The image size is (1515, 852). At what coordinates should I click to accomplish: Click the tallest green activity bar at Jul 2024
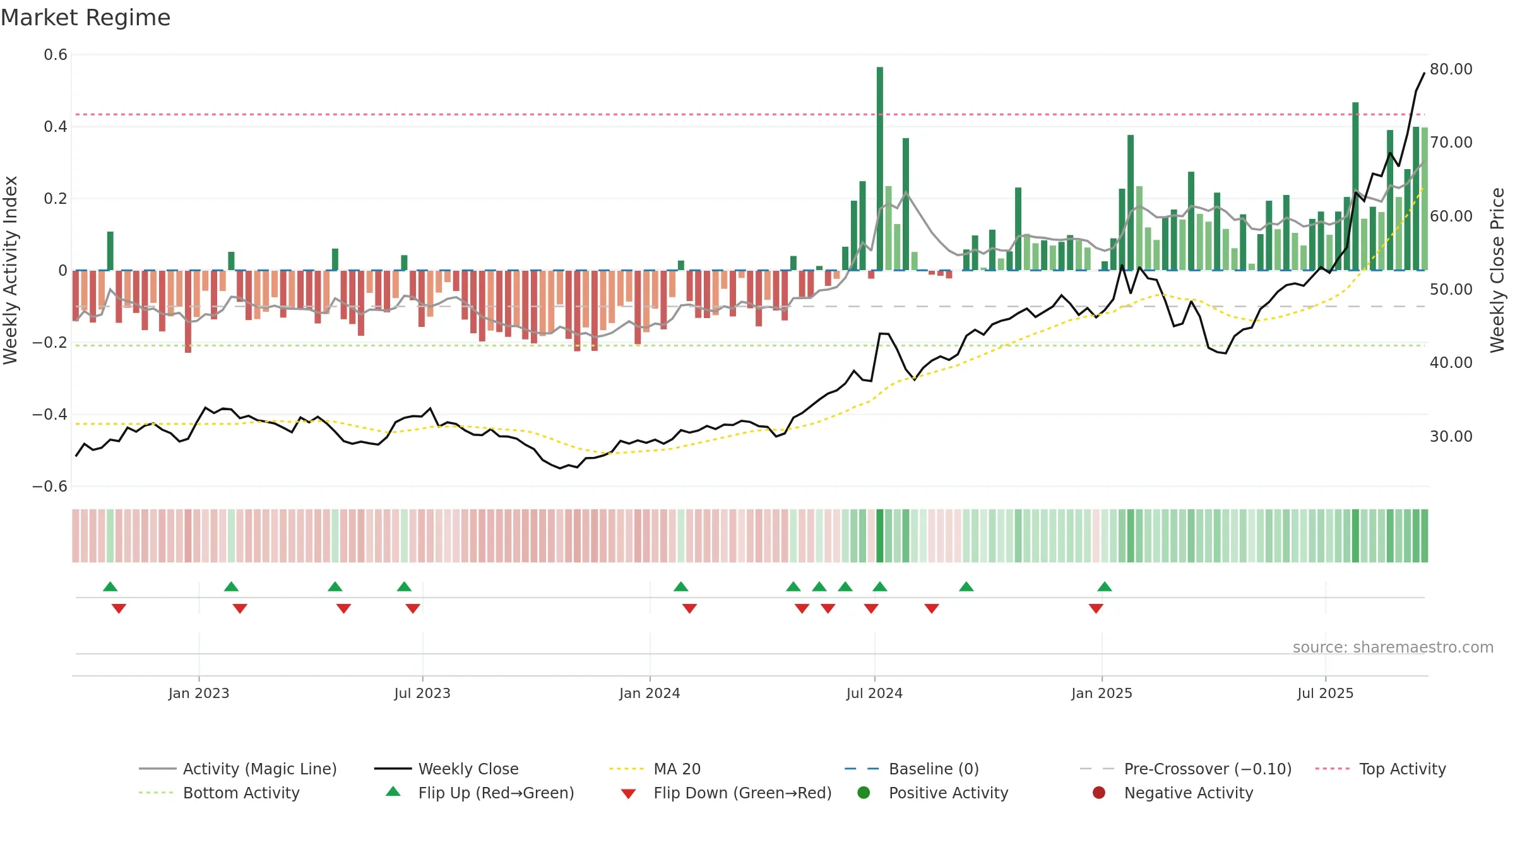click(880, 169)
